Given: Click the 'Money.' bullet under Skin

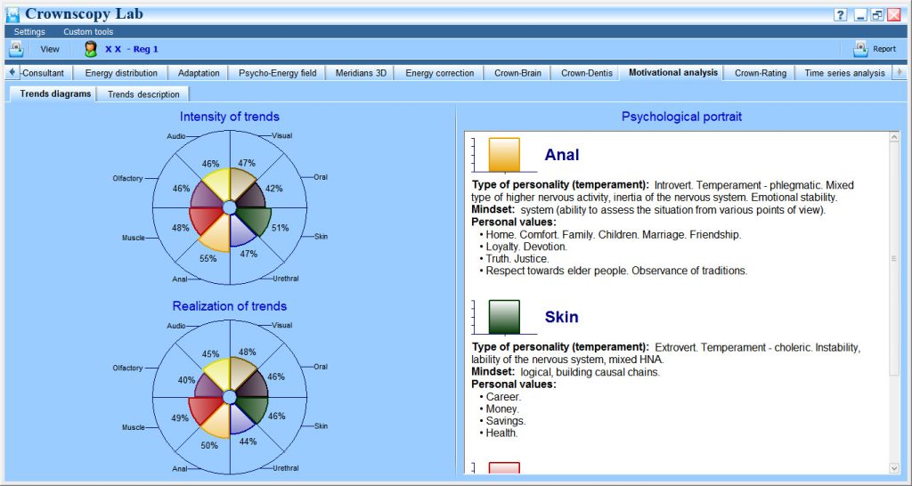Looking at the screenshot, I should 503,409.
